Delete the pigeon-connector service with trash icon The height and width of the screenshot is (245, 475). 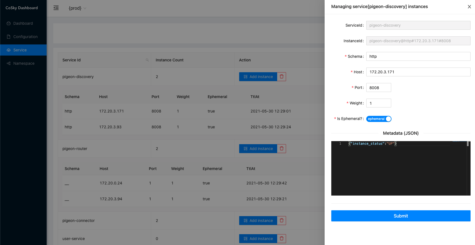[x=282, y=221]
